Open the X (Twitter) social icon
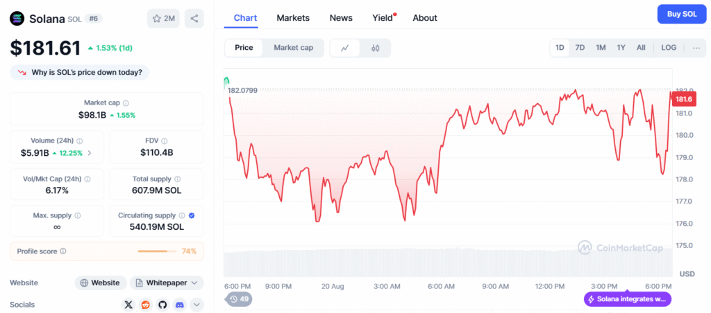Screen dimensions: 711x313 pos(129,305)
